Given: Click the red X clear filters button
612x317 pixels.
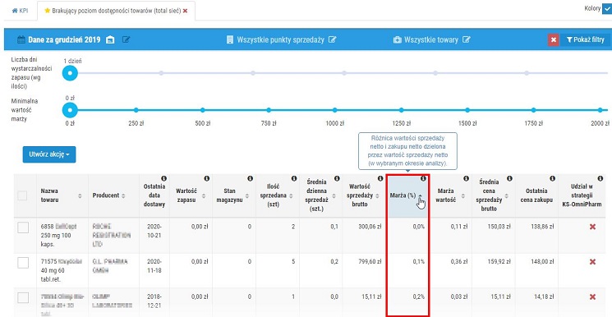Looking at the screenshot, I should click(x=554, y=39).
